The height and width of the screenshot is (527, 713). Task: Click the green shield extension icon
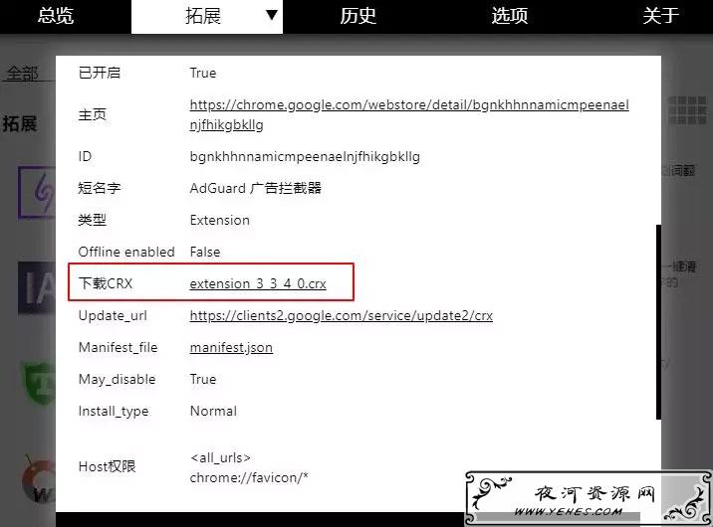[39, 382]
